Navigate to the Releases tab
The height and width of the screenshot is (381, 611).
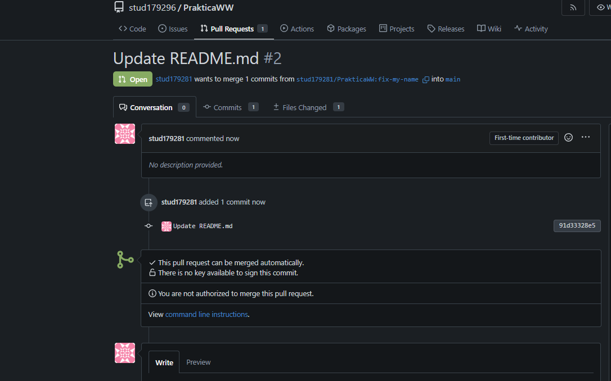(x=446, y=29)
